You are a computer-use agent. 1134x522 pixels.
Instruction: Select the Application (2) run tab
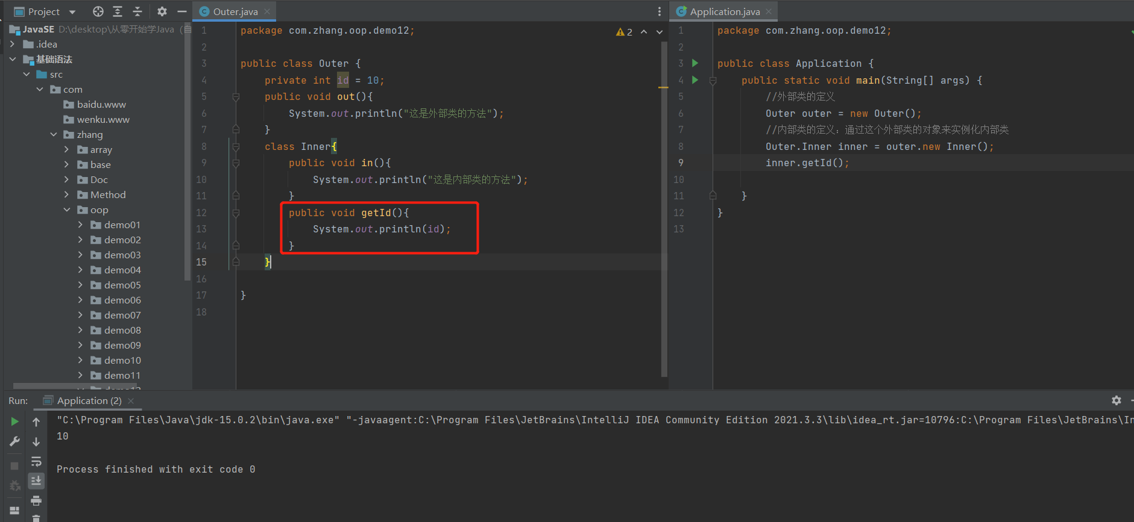point(89,400)
